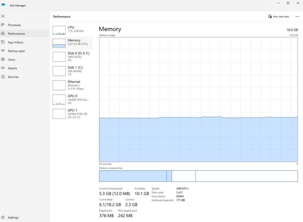Screen dimensions: 303x222
Task: Open Startup apps page label
Action: [16, 51]
